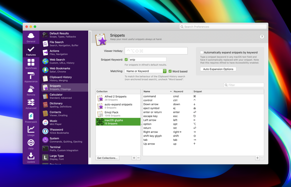Open the Matching dropdown

[x=145, y=71]
